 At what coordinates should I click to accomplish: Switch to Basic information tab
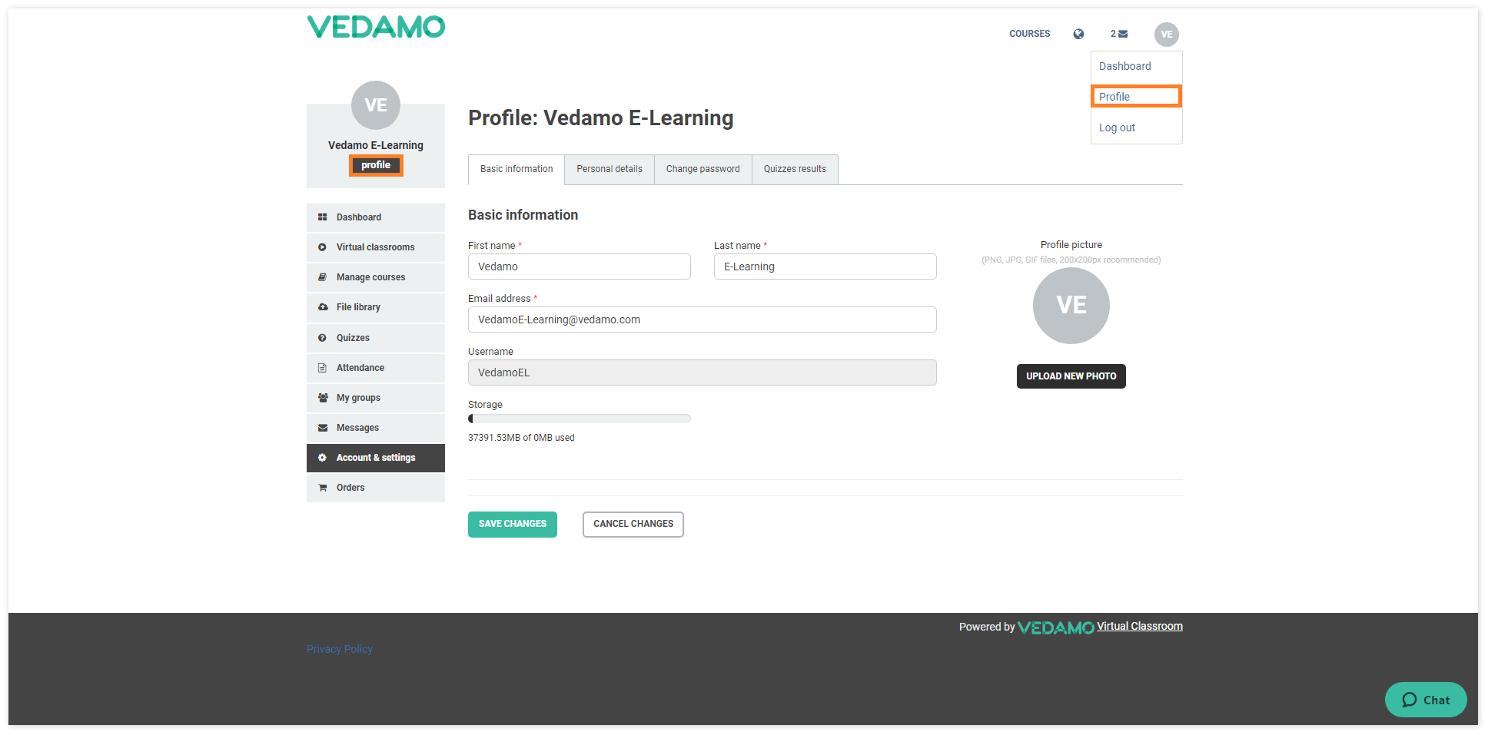pos(516,169)
